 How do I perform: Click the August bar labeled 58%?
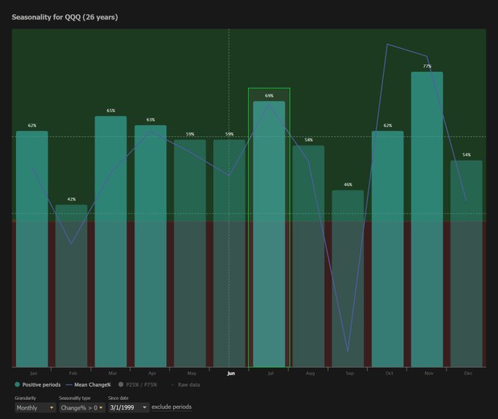tap(308, 256)
